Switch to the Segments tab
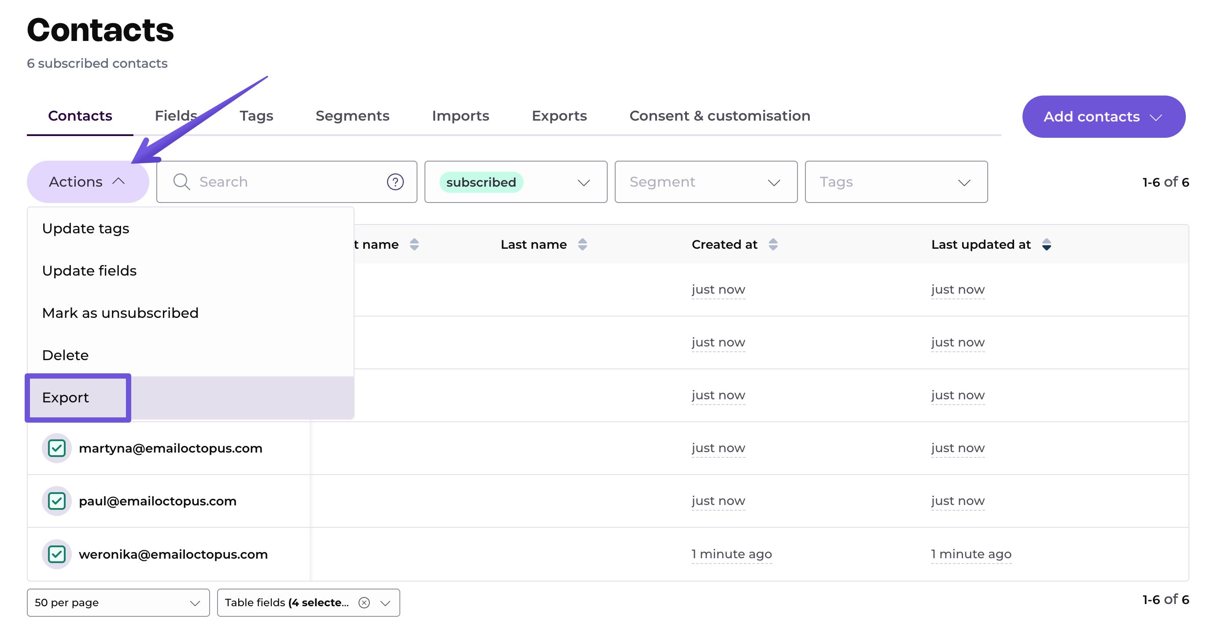 point(352,116)
